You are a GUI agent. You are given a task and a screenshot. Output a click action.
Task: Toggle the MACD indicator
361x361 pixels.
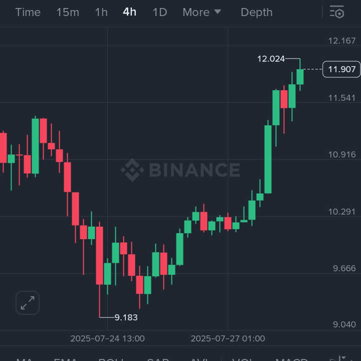291,358
